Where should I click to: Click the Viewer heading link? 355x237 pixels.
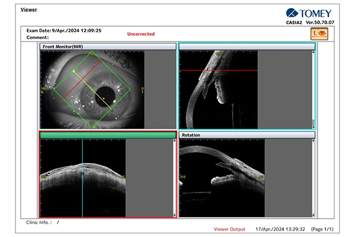29,9
